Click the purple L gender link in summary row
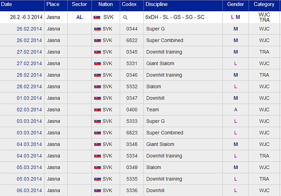Screen dimensions: 281x196 (x=233, y=17)
